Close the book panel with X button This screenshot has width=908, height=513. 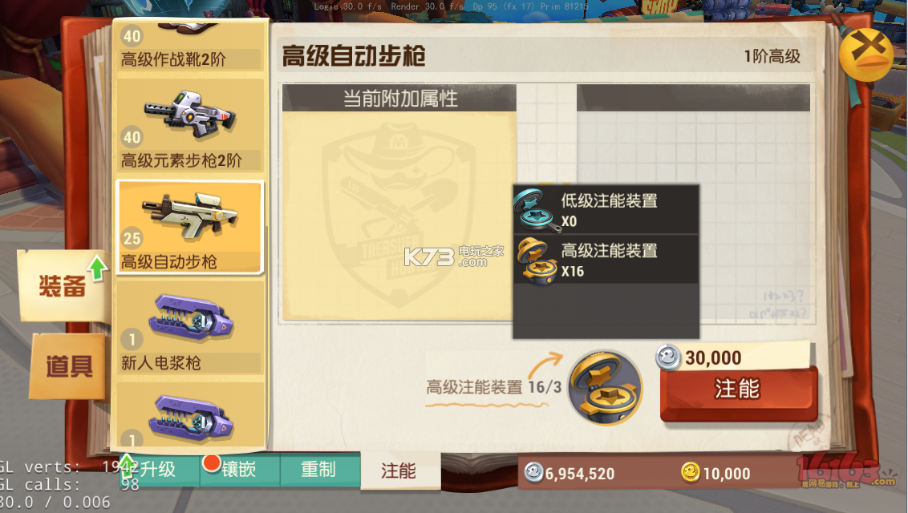click(866, 55)
